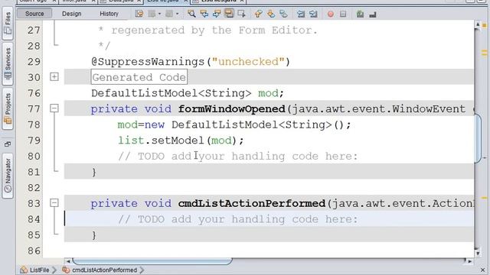Screen dimensions: 490x275
Task: Open the Back history dropdown arrow
Action: pos(159,14)
